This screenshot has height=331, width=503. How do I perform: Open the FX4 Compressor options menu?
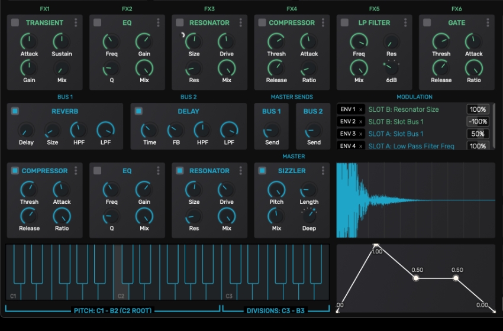pyautogui.click(x=323, y=22)
